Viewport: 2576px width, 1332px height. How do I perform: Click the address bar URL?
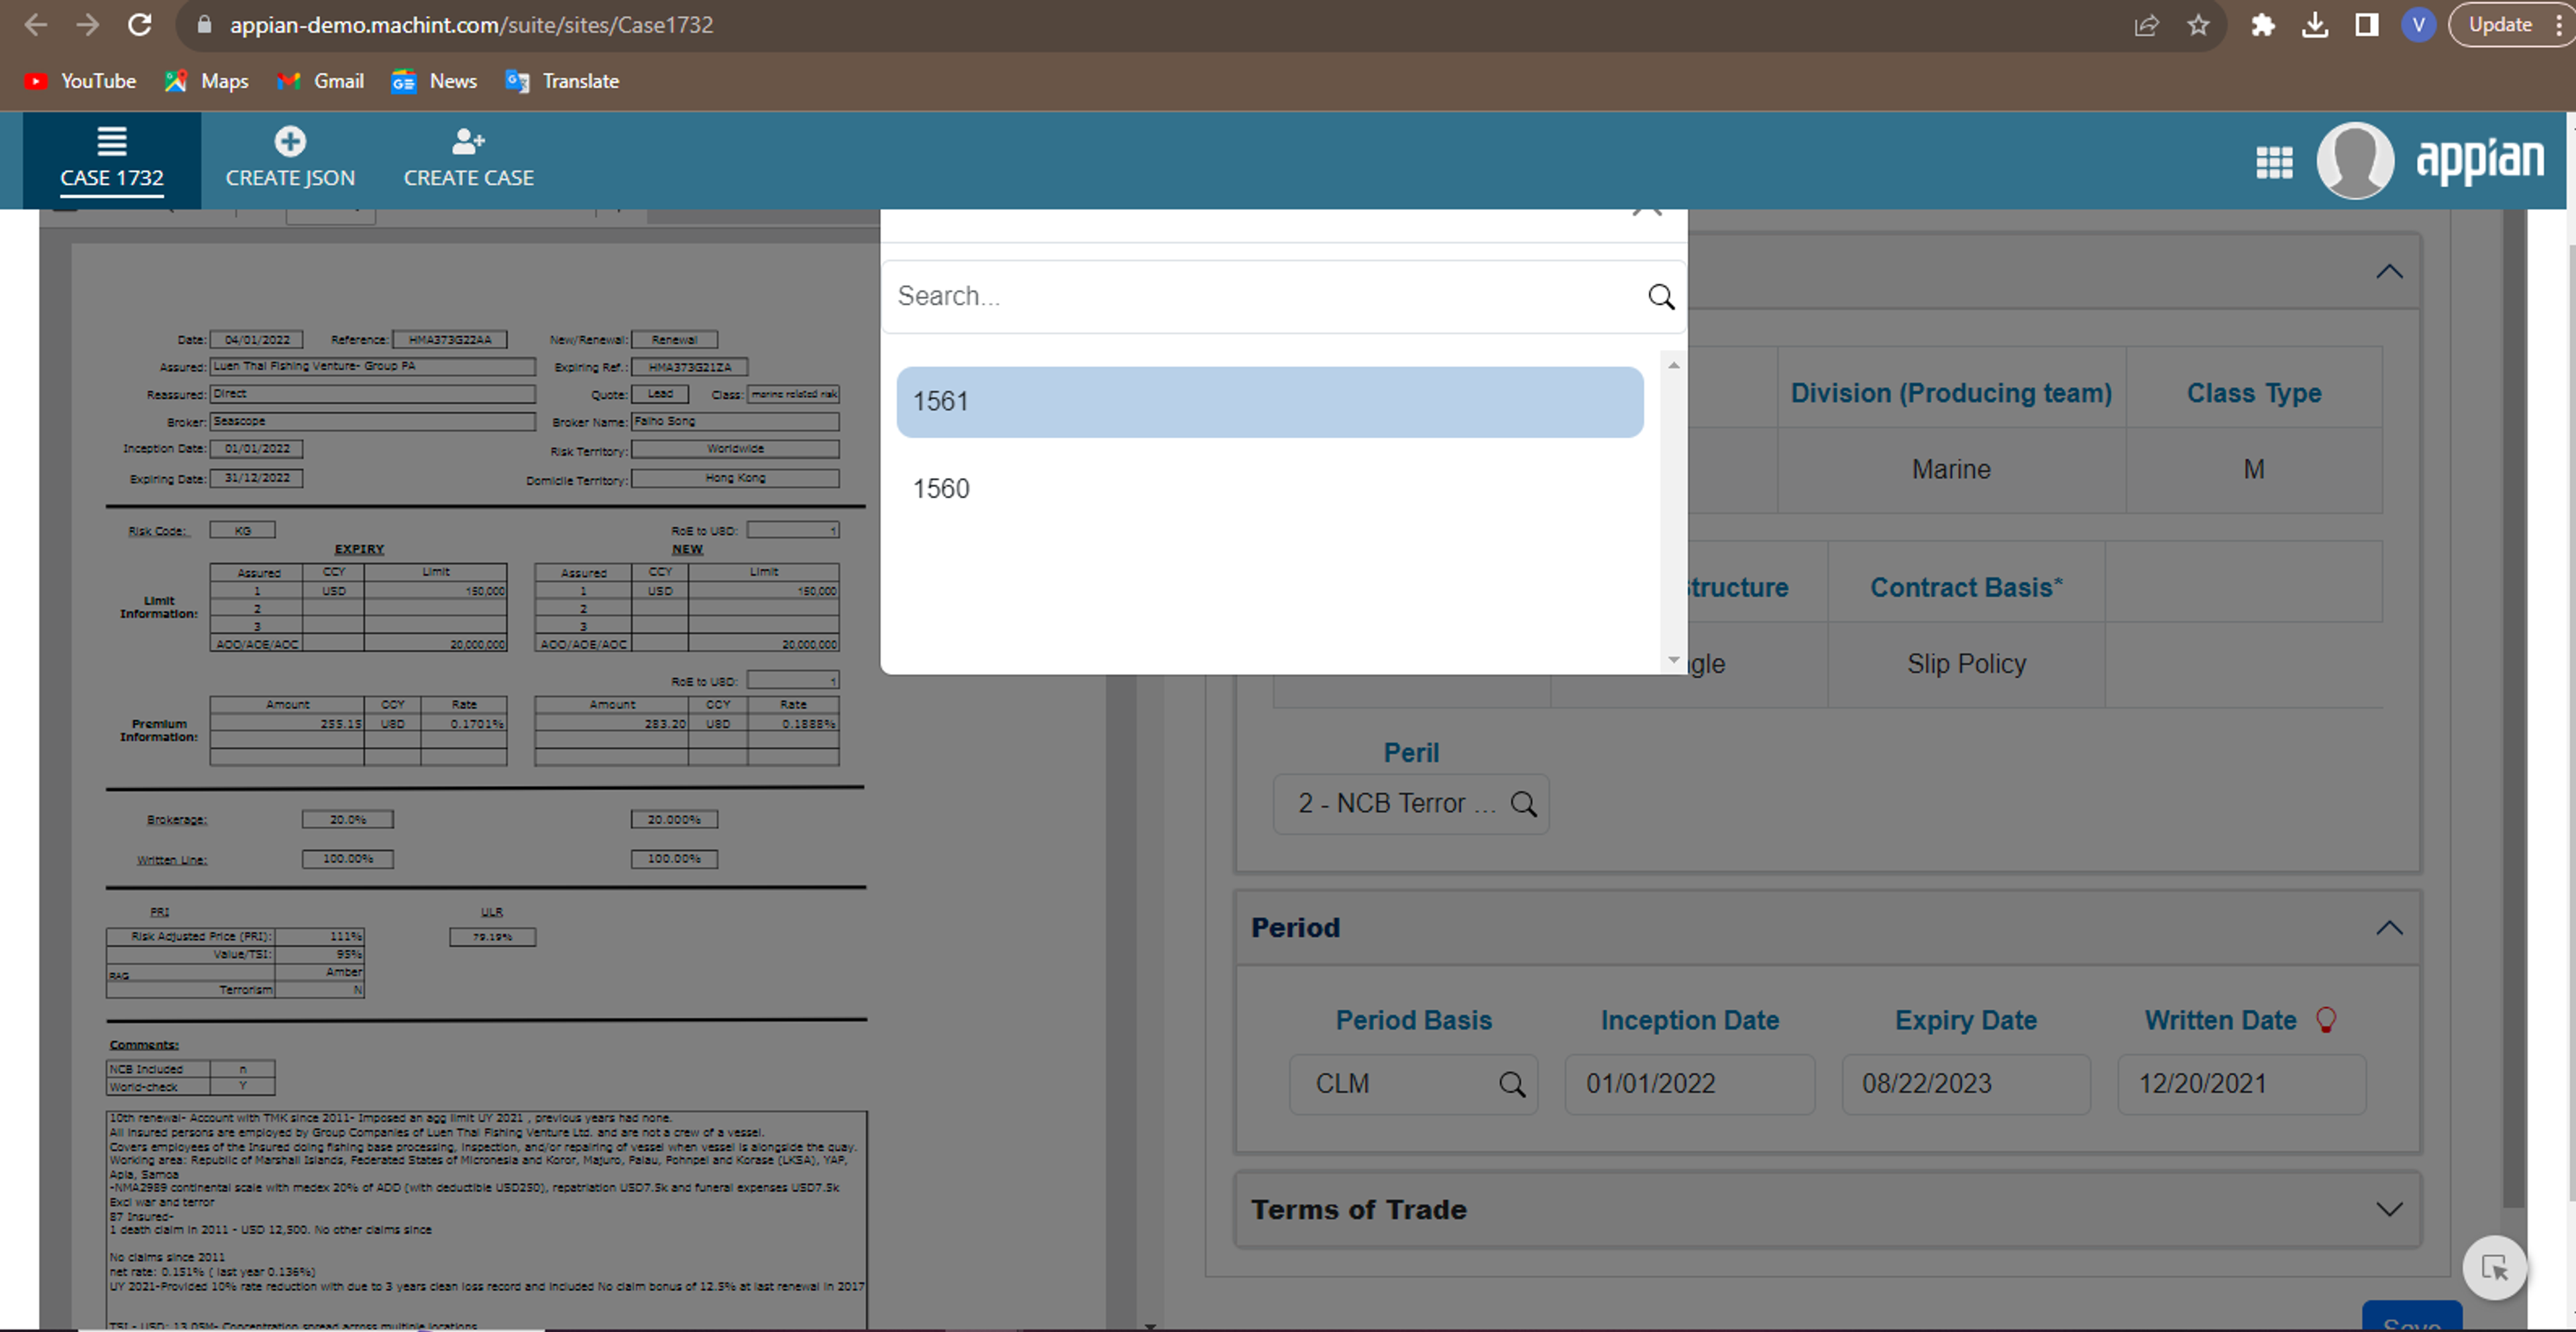tap(472, 25)
